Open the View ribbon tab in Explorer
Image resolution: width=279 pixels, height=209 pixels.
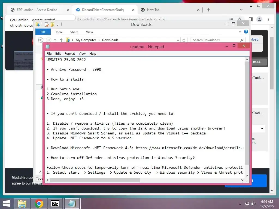coord(89,32)
